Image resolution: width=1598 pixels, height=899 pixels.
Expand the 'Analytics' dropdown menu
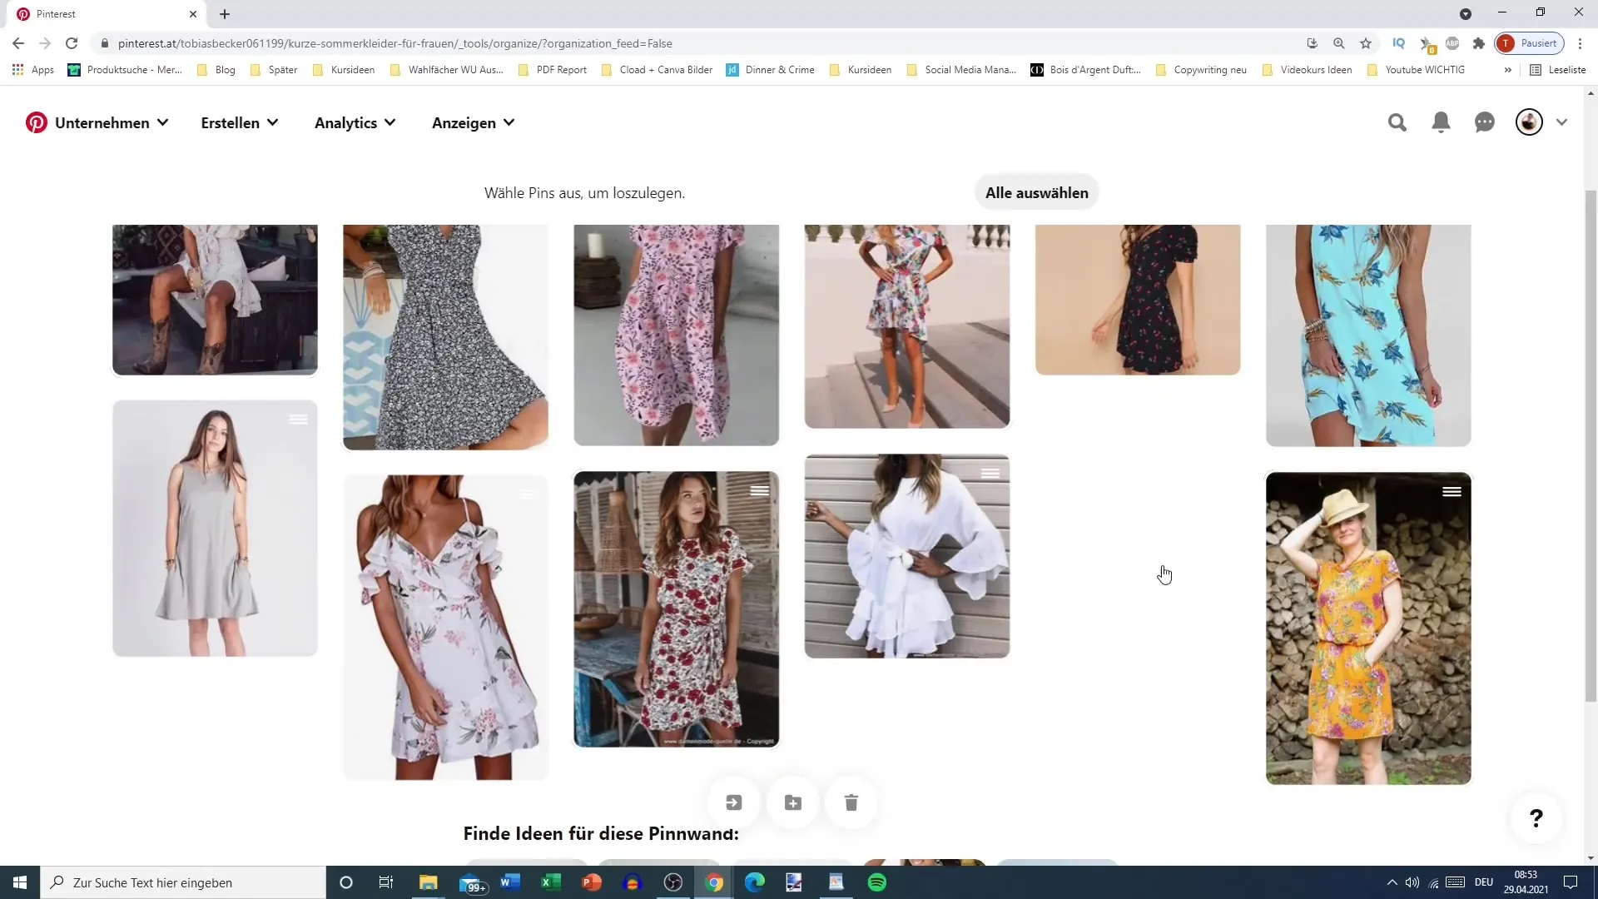point(355,123)
